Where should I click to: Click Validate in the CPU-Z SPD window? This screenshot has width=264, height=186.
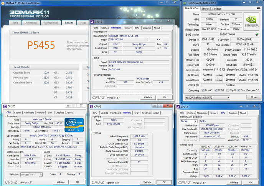[234, 183]
